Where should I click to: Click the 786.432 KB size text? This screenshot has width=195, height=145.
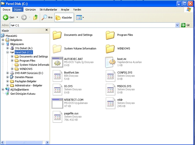(71, 120)
